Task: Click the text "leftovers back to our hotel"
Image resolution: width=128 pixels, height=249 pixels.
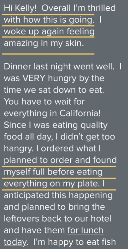Action: click(x=57, y=219)
